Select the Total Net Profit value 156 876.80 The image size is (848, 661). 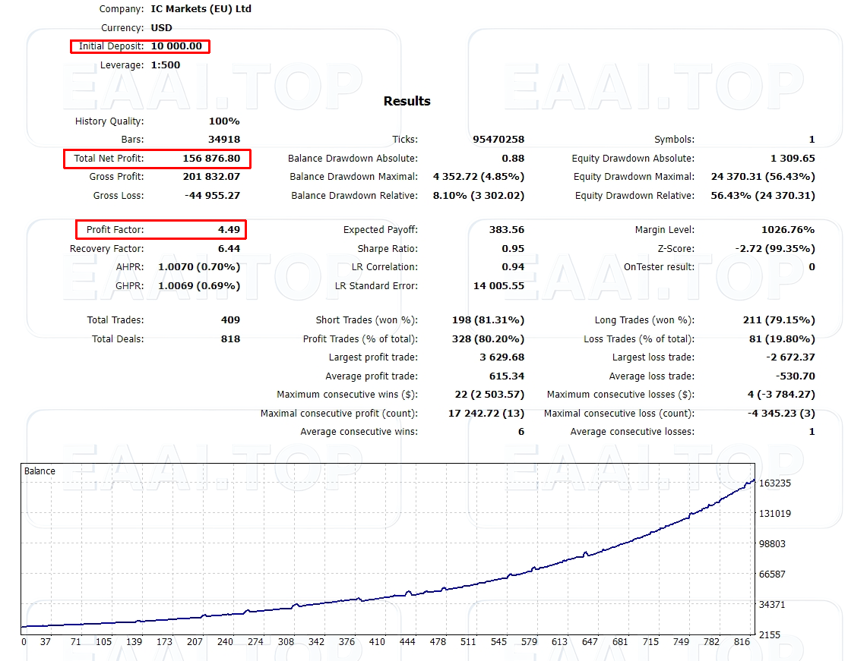(x=211, y=159)
